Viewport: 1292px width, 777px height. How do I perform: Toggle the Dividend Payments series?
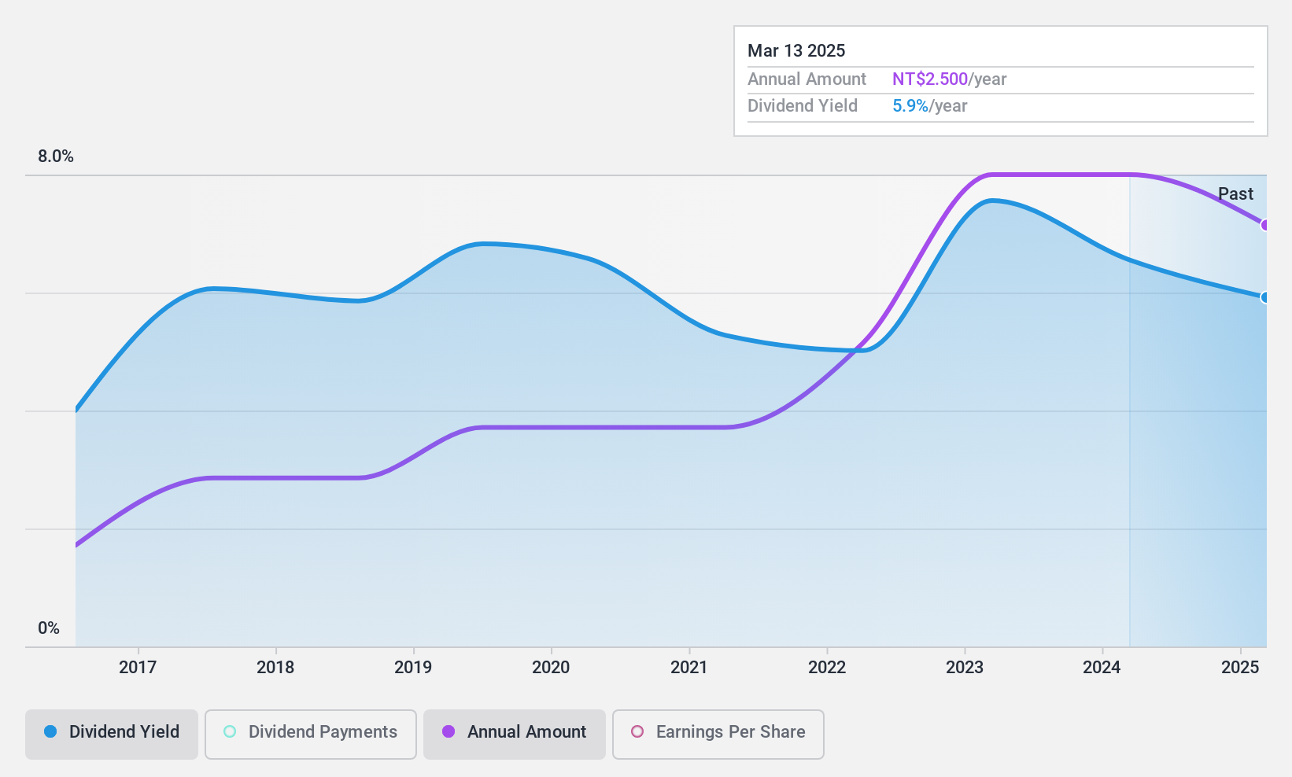point(311,735)
